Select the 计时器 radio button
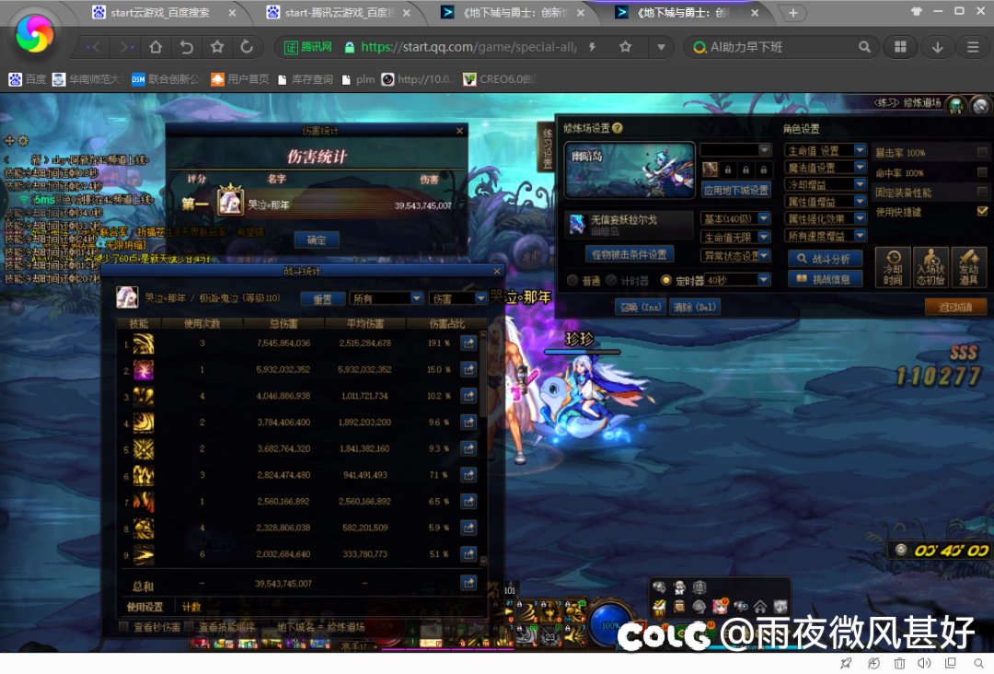 611,280
